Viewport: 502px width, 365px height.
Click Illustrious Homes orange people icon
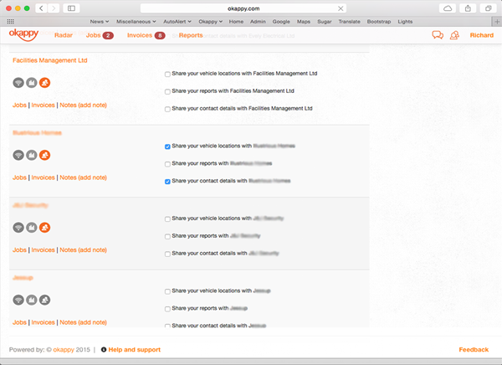click(x=45, y=155)
